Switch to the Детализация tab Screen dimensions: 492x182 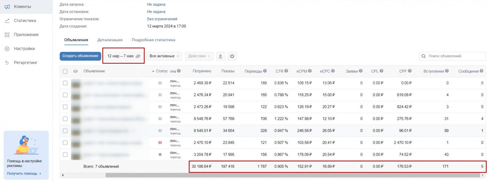110,40
